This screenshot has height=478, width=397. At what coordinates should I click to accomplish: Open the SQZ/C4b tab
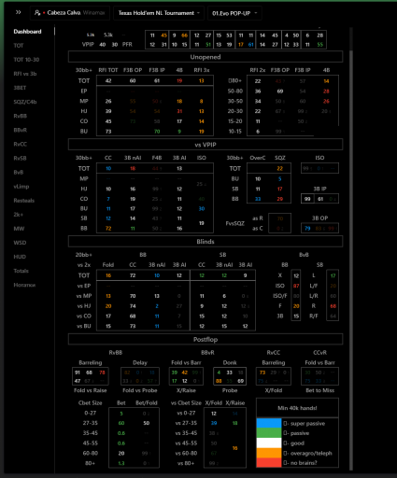[x=25, y=102]
